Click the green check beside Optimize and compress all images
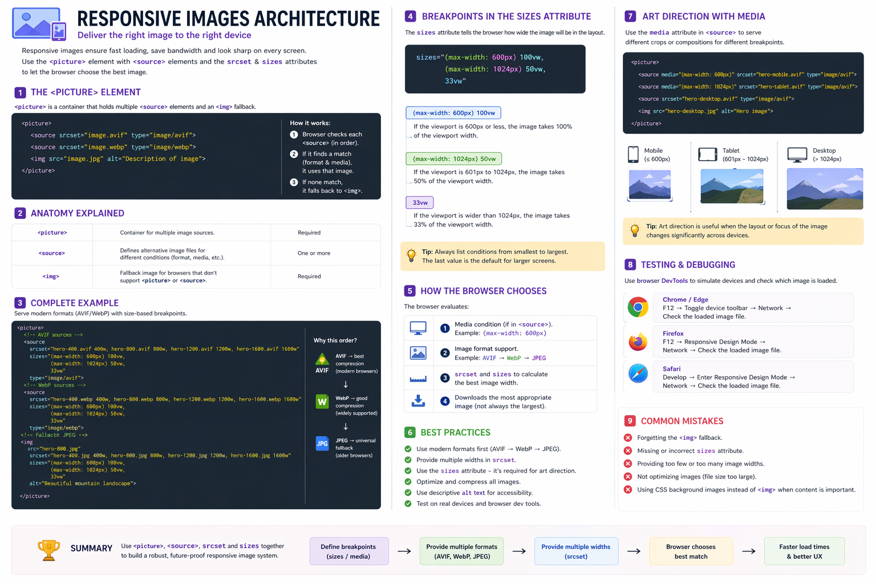The height and width of the screenshot is (584, 876). click(408, 481)
